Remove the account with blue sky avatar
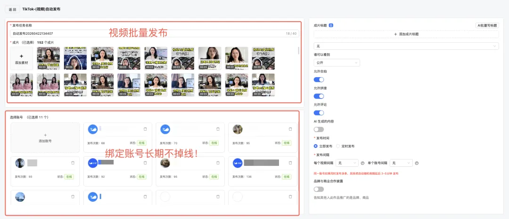Screen dimensions: 509x219 (73, 196)
